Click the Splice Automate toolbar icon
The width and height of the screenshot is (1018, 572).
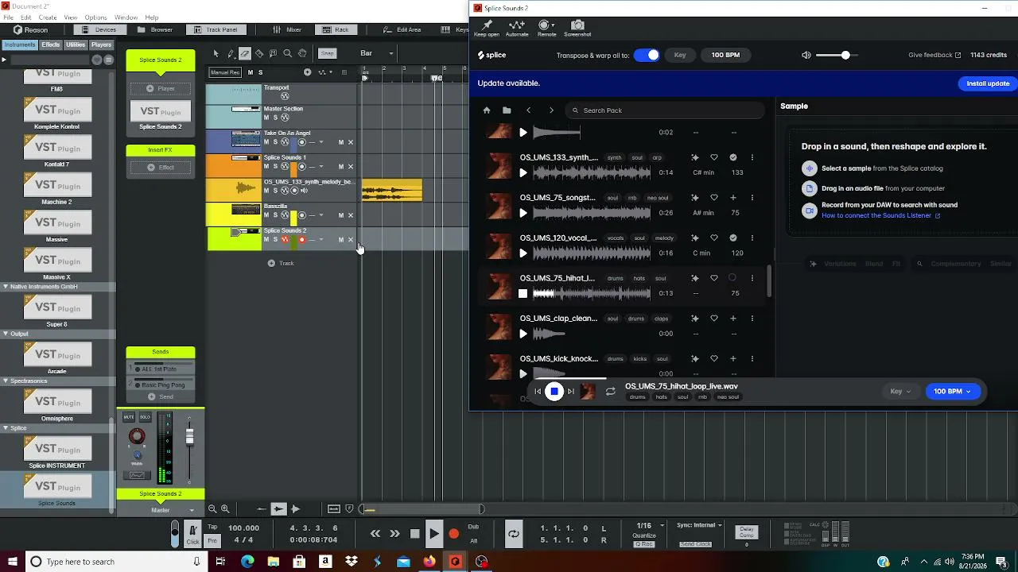(517, 29)
